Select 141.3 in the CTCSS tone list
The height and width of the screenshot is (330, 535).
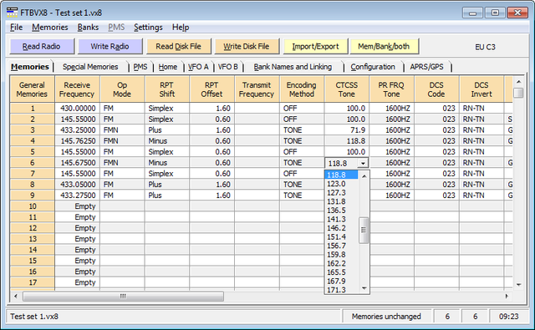point(341,219)
